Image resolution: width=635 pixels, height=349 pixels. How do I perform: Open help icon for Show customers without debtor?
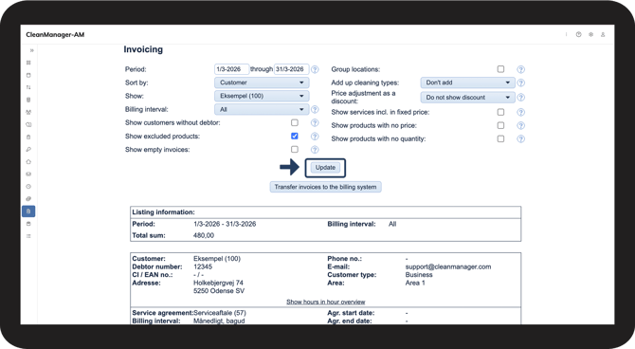pos(315,123)
